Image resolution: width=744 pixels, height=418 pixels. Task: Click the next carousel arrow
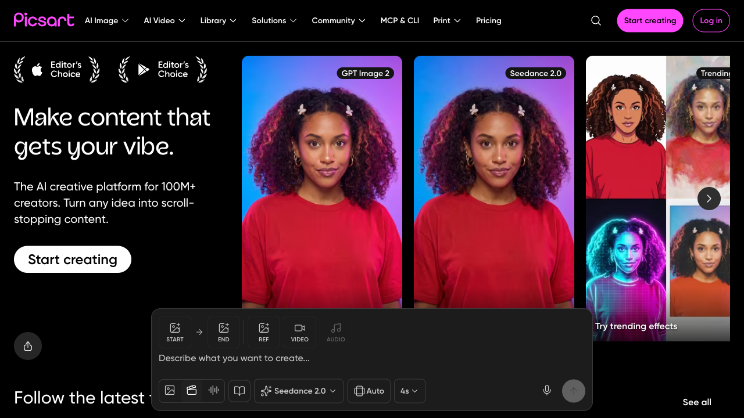[709, 199]
